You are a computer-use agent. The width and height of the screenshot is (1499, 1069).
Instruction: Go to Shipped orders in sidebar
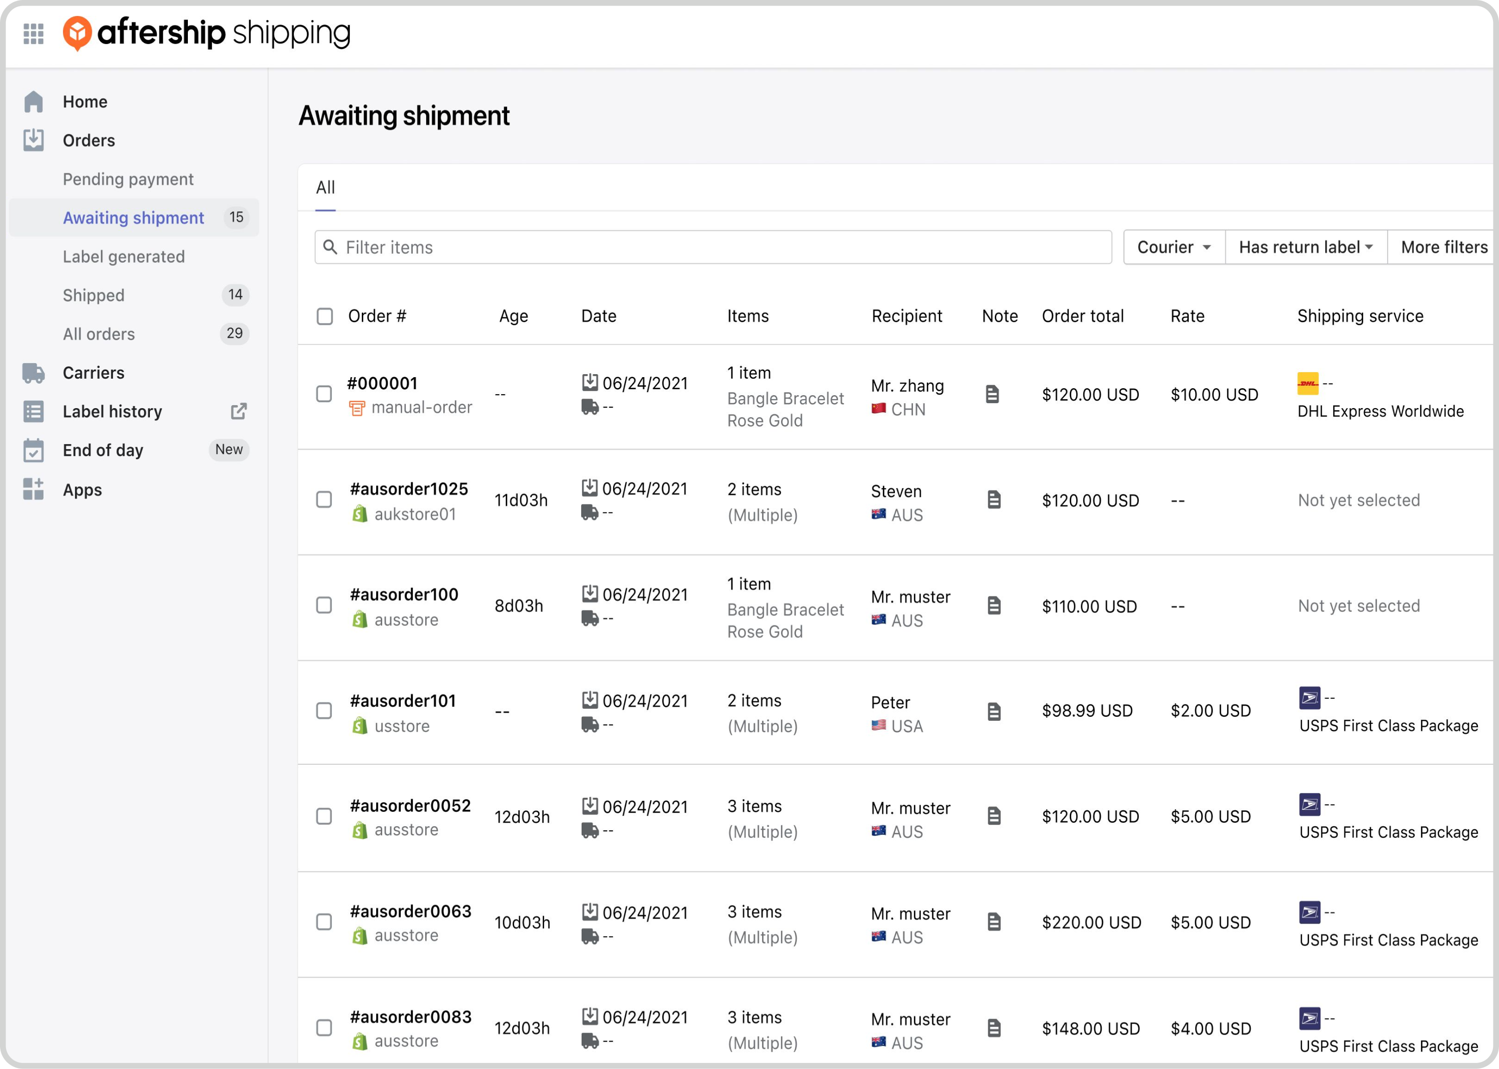pyautogui.click(x=93, y=295)
